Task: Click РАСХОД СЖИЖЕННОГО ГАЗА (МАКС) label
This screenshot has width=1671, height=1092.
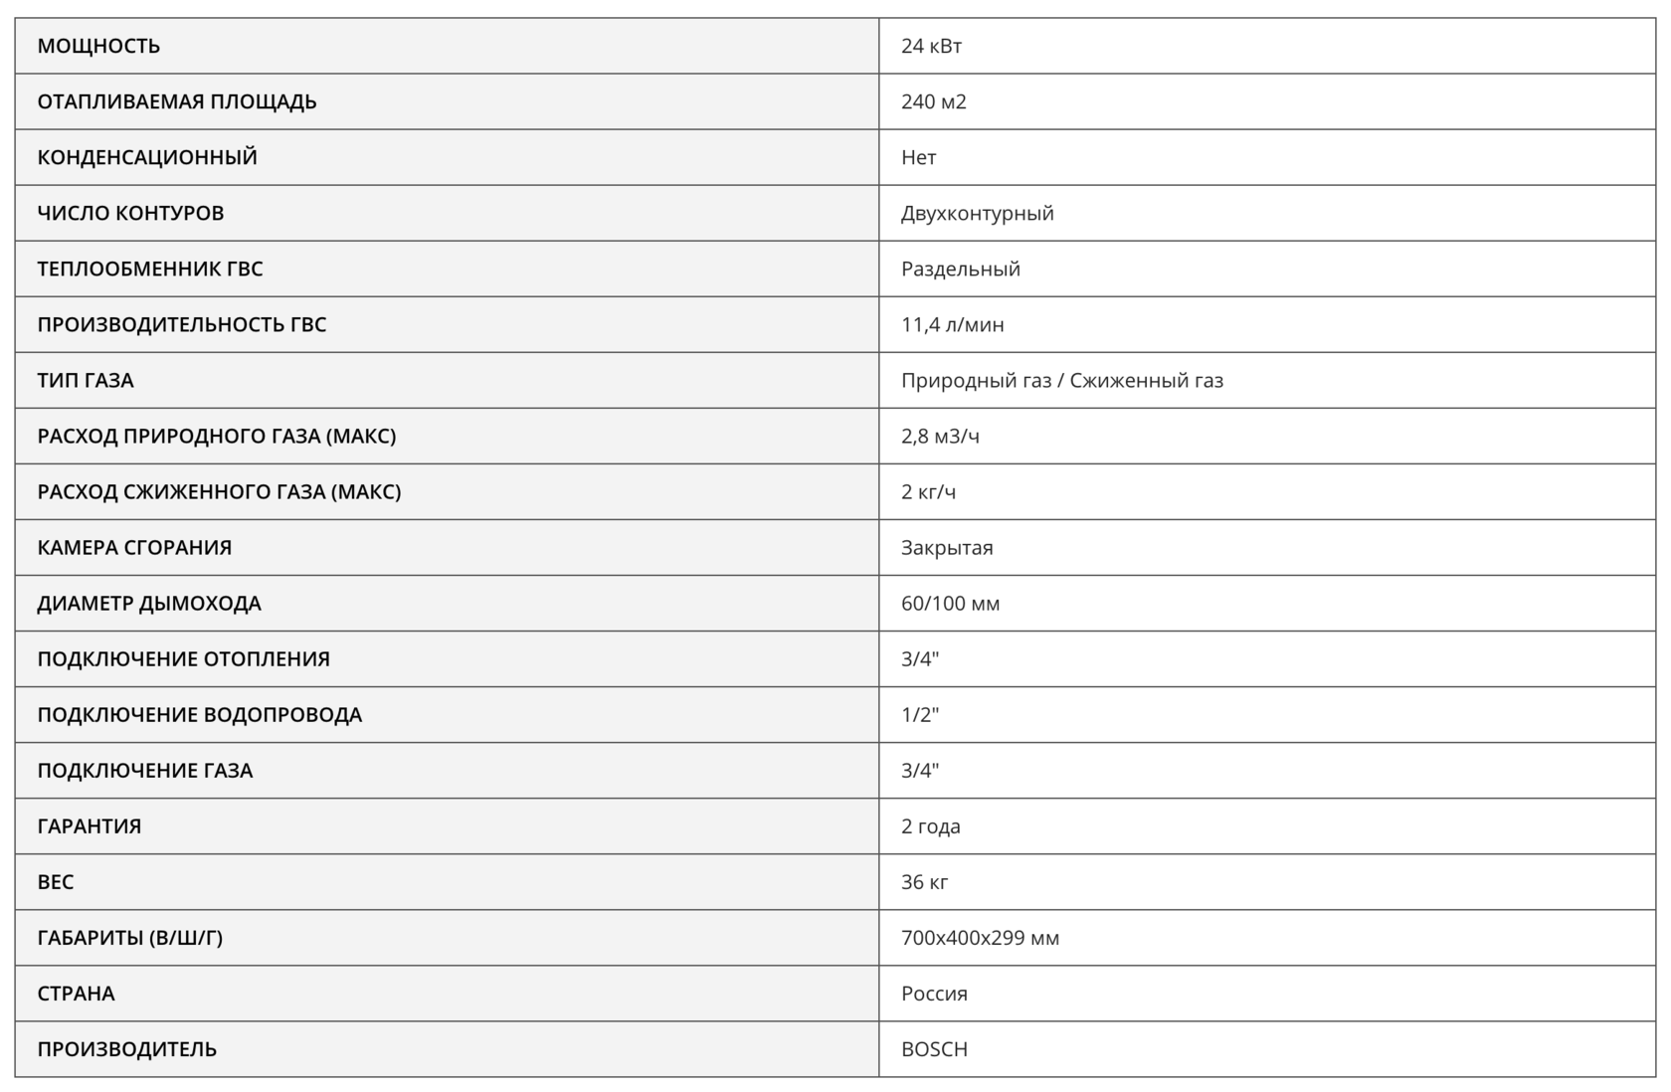Action: coord(219,491)
